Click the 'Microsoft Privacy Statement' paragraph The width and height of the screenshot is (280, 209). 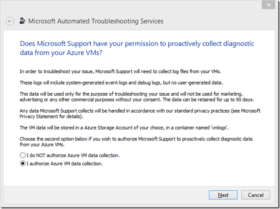pyautogui.click(x=140, y=114)
